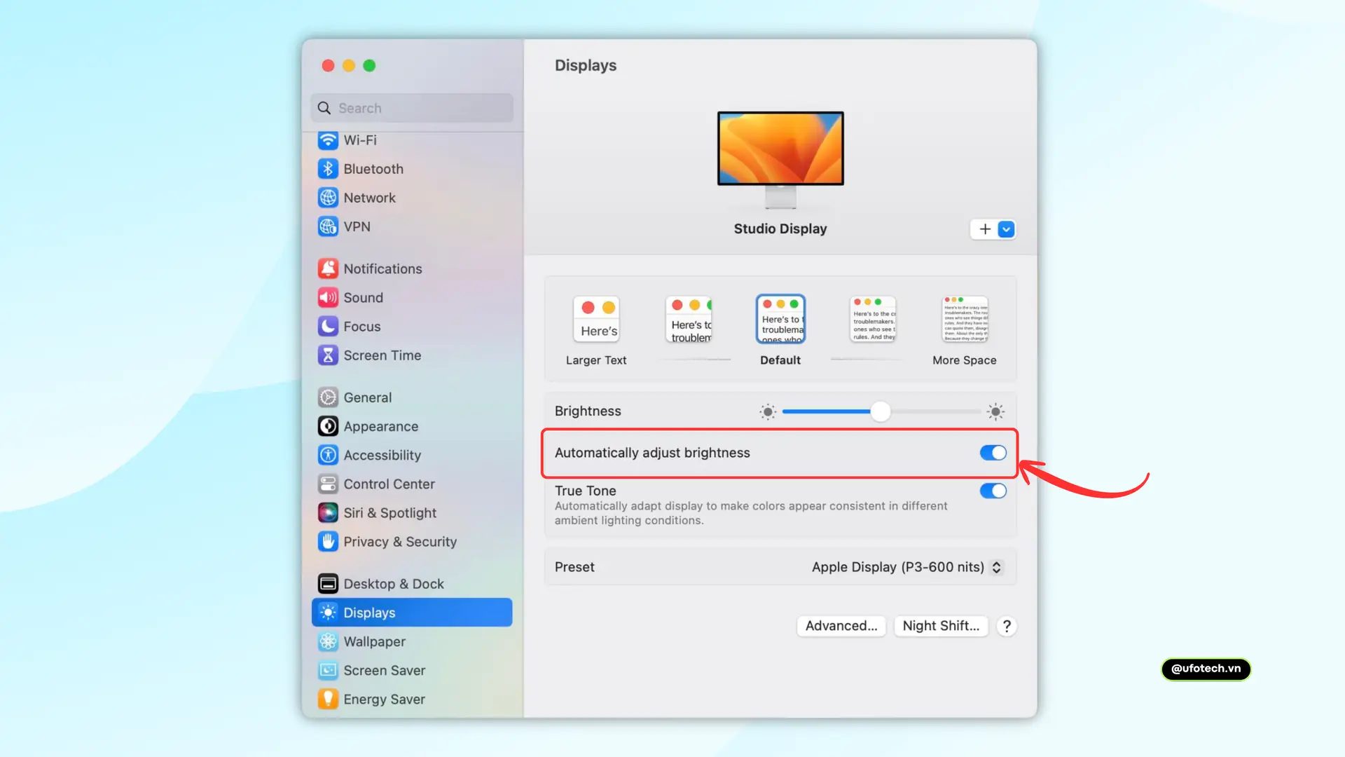Screen dimensions: 1345x757
Task: Click the Studio Display monitor image
Action: coord(780,160)
